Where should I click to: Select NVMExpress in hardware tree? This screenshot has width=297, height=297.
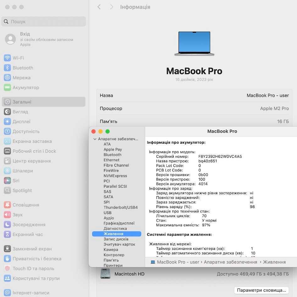point(115,176)
